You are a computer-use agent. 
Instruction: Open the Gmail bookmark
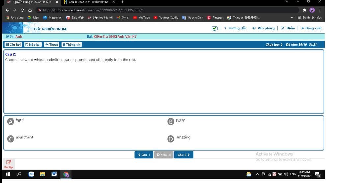(x=123, y=18)
